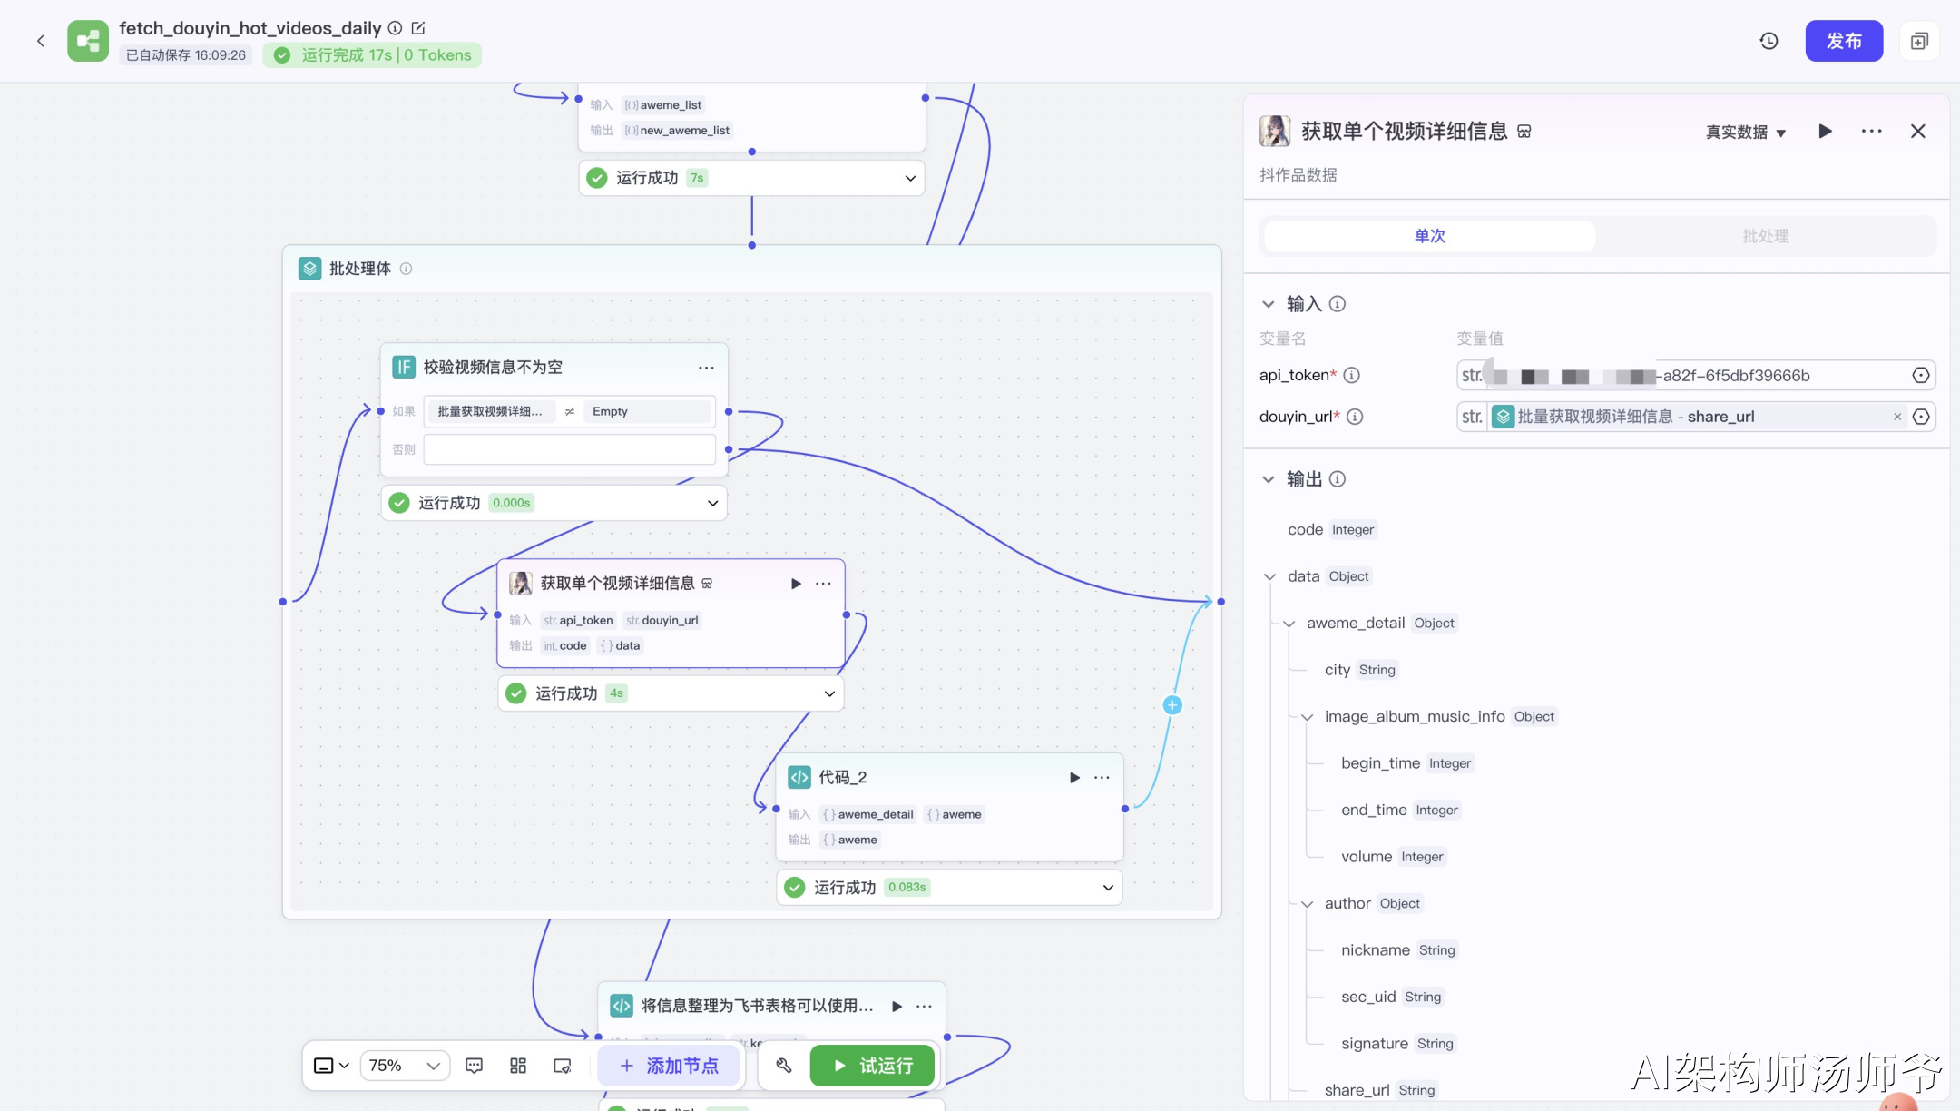Click the 发布 publish button
The image size is (1960, 1111).
tap(1843, 41)
